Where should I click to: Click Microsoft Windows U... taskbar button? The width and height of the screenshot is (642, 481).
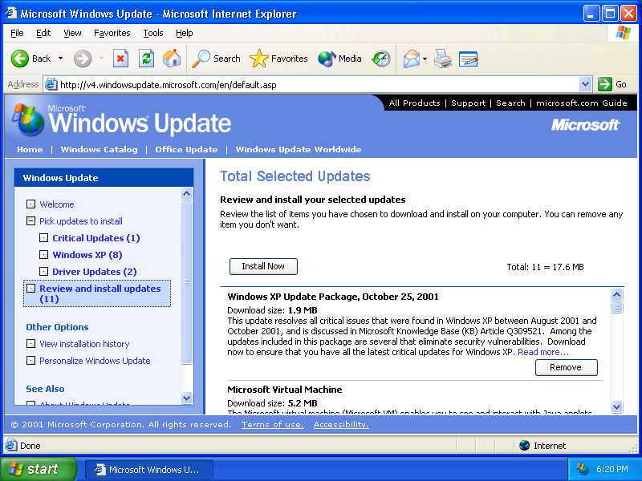pyautogui.click(x=149, y=470)
